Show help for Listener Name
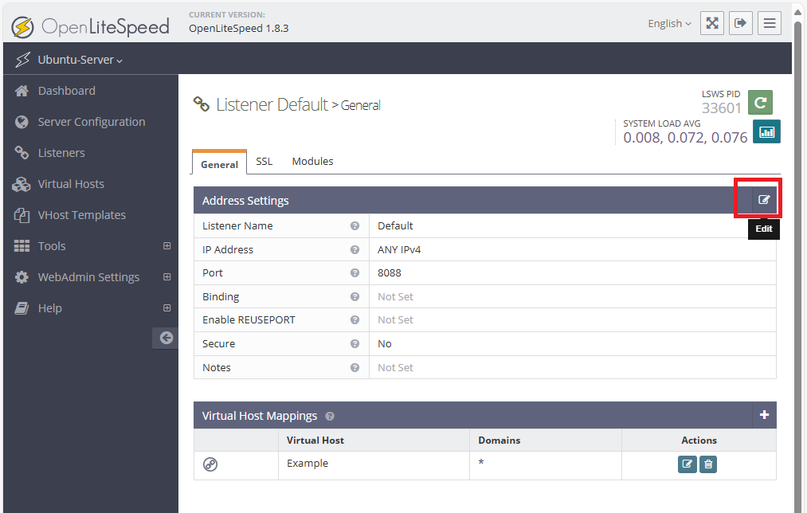This screenshot has height=513, width=807. coord(355,226)
